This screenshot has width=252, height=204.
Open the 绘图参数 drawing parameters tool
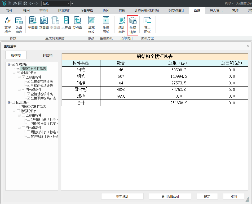19,25
